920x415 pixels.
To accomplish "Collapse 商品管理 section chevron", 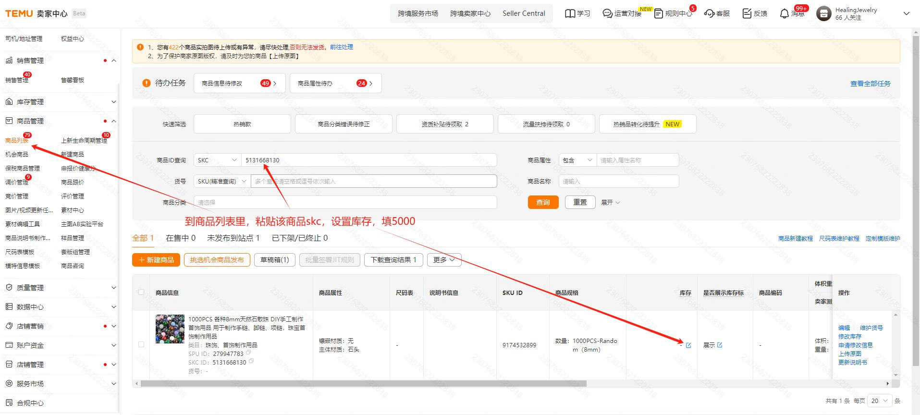I will point(114,121).
